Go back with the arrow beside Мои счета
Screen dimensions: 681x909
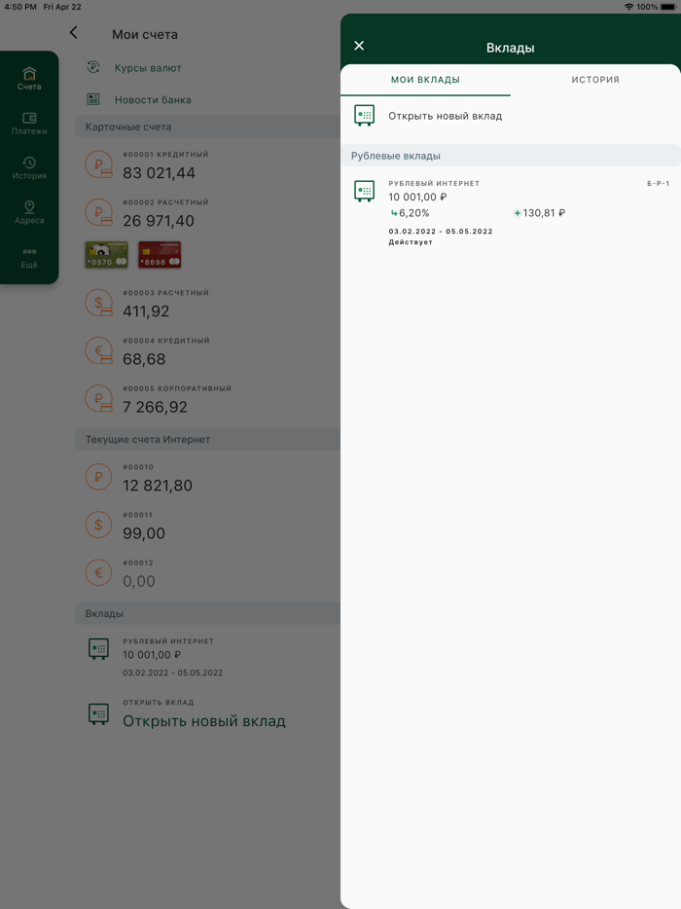click(74, 33)
